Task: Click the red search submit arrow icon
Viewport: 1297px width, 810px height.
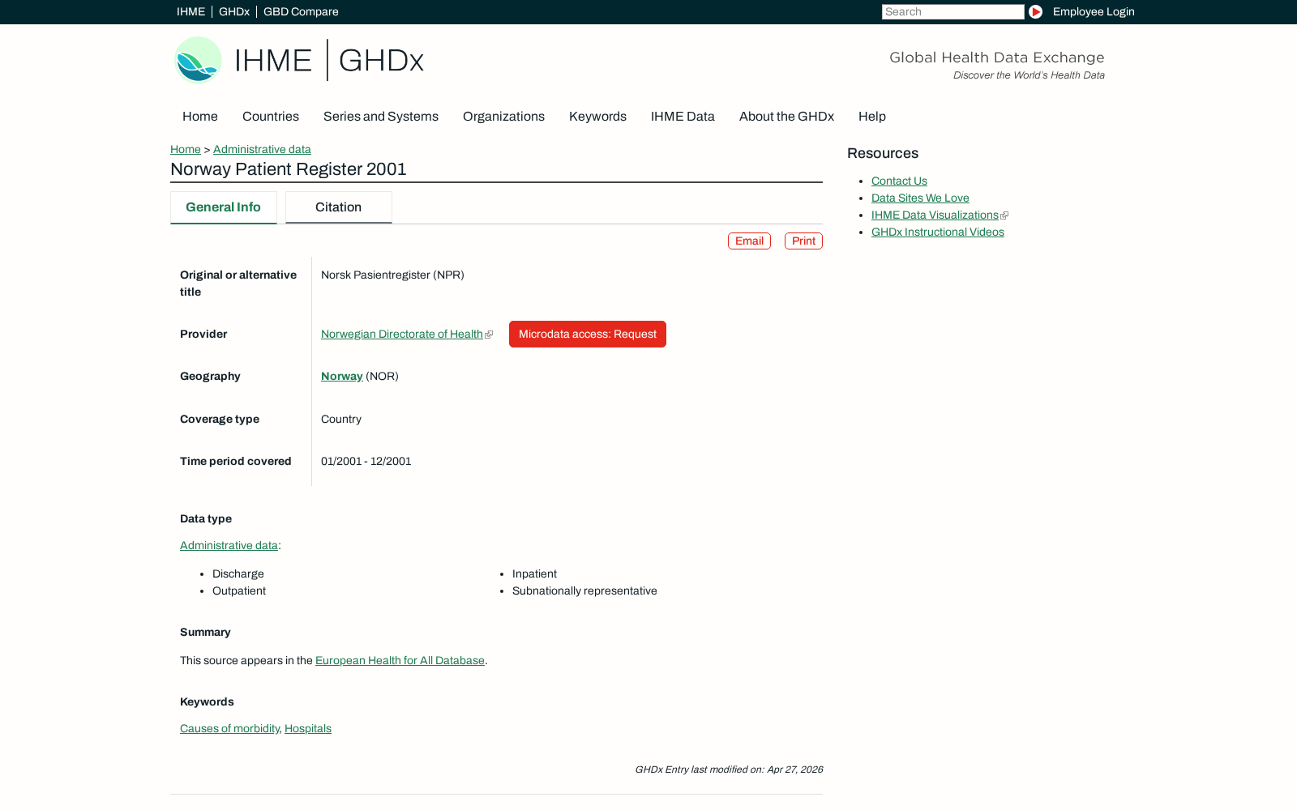Action: (1035, 11)
